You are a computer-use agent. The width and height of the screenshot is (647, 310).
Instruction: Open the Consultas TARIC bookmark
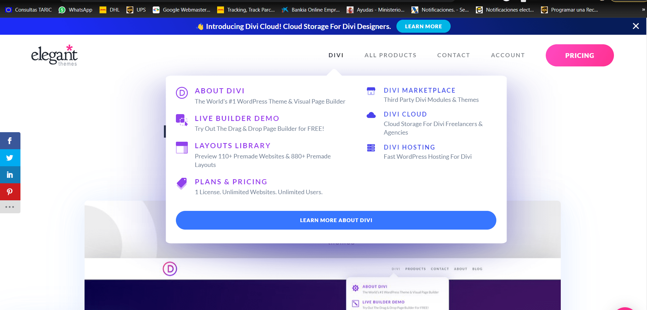[x=29, y=10]
